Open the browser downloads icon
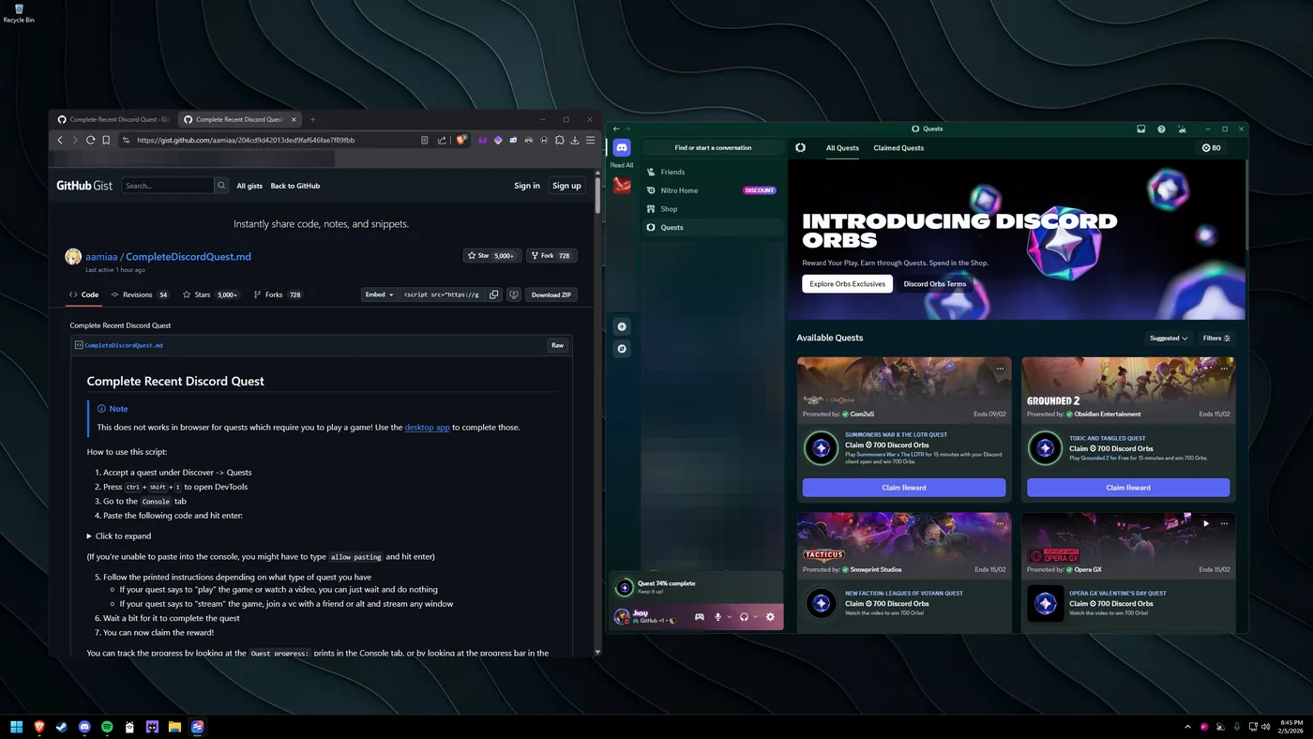The height and width of the screenshot is (739, 1313). pos(574,140)
